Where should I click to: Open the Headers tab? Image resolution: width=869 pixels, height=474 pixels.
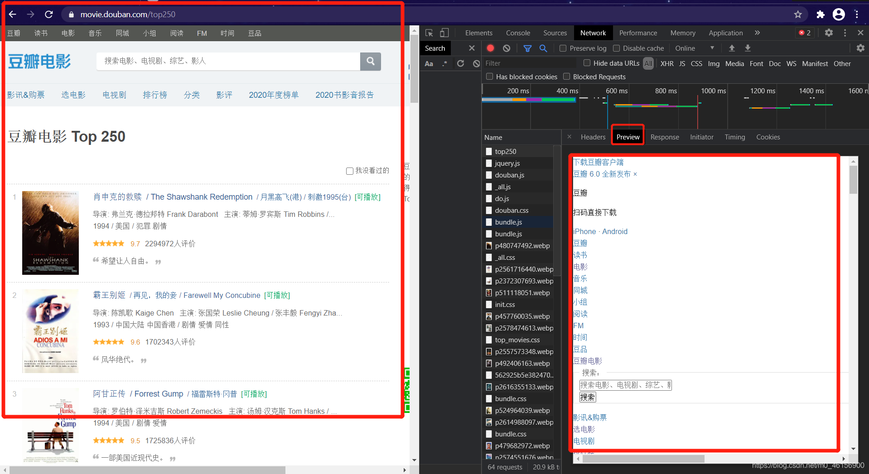(593, 137)
